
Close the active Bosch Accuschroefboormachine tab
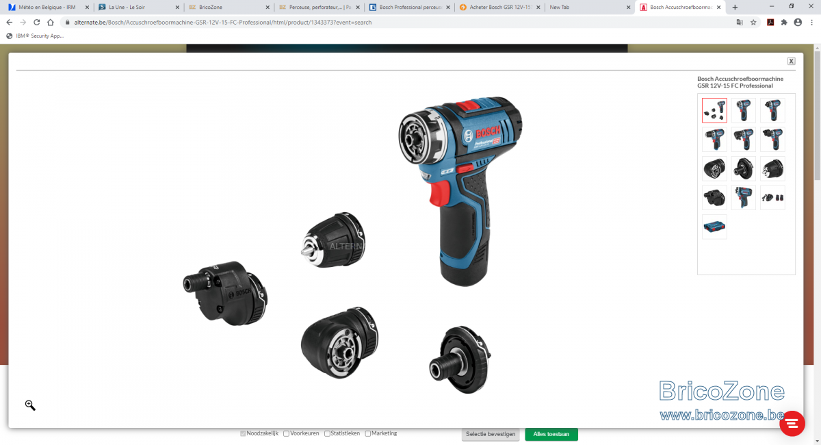click(718, 7)
